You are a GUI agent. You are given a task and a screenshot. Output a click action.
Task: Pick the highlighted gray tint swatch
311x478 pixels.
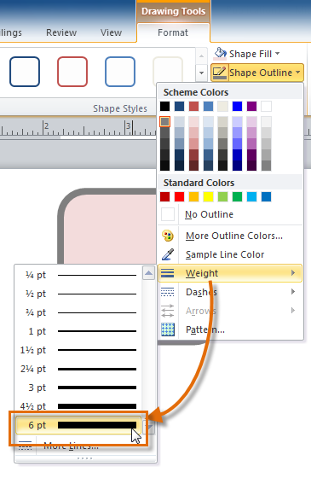tap(164, 121)
